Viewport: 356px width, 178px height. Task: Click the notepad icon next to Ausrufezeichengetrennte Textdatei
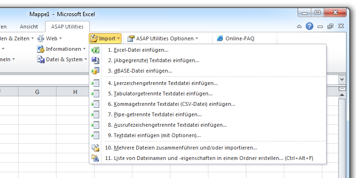coord(95,125)
